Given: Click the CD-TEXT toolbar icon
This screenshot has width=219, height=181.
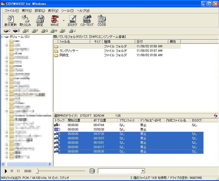Looking at the screenshot, I should pos(87,21).
